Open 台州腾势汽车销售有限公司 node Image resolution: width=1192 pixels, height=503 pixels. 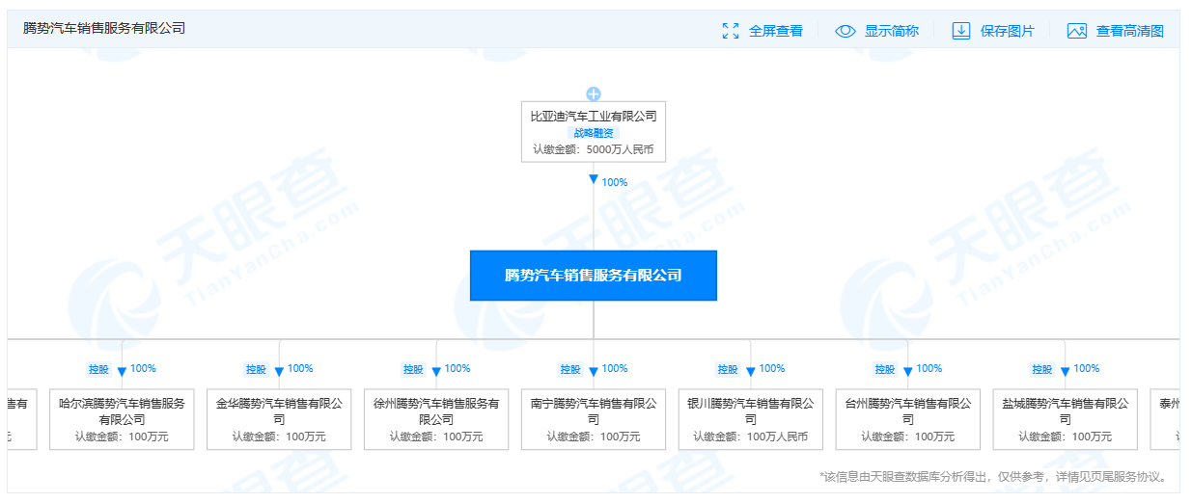point(908,419)
